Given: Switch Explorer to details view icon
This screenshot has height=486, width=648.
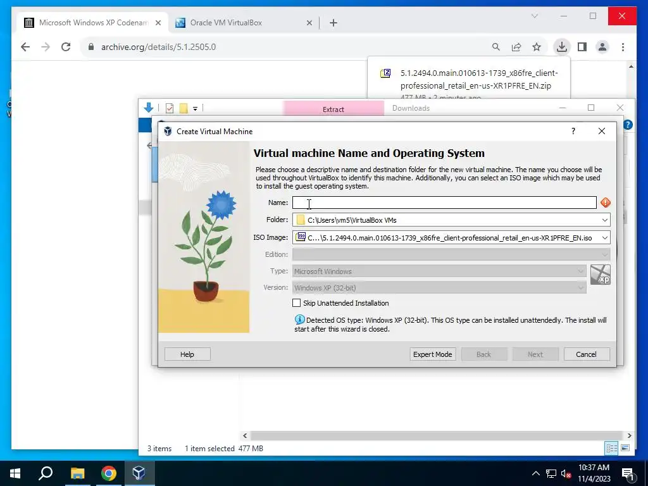Looking at the screenshot, I should tap(611, 448).
